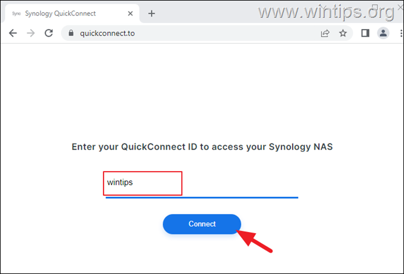Open the Chrome profile avatar

[383, 33]
